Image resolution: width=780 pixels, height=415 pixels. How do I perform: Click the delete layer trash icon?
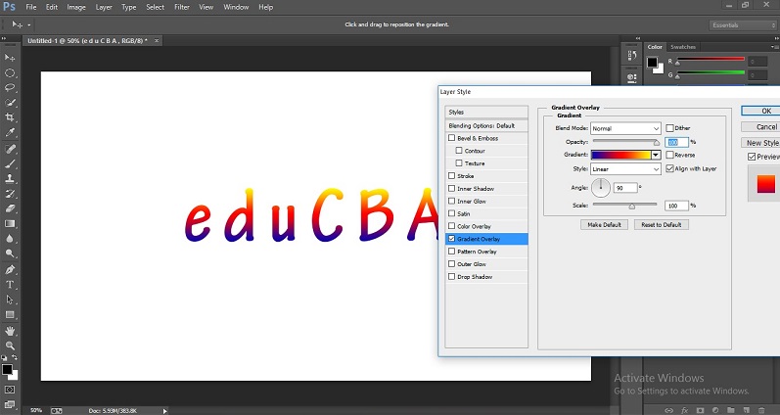[761, 410]
